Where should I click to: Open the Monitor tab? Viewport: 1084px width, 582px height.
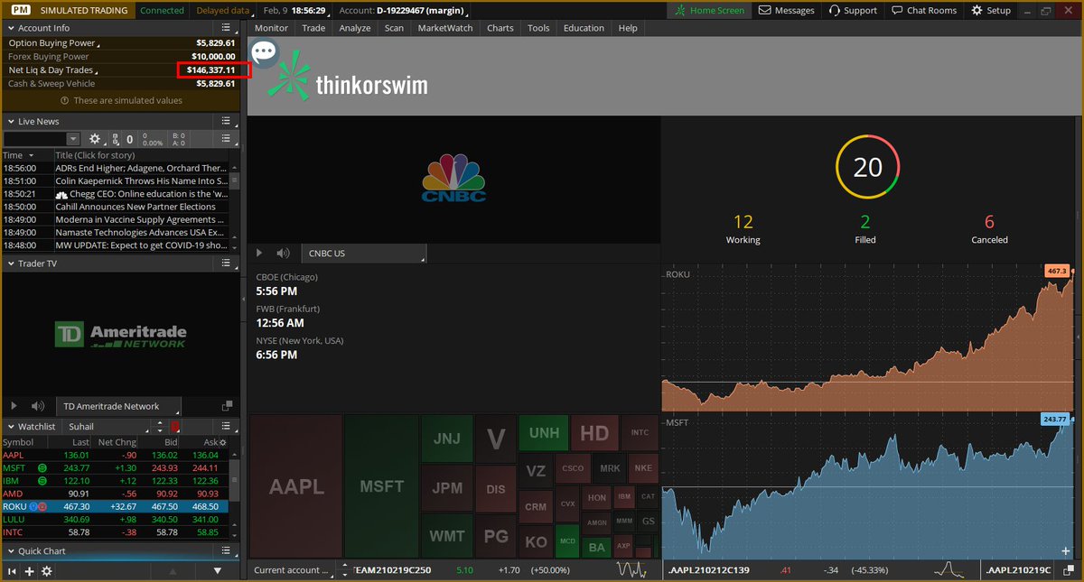point(271,28)
